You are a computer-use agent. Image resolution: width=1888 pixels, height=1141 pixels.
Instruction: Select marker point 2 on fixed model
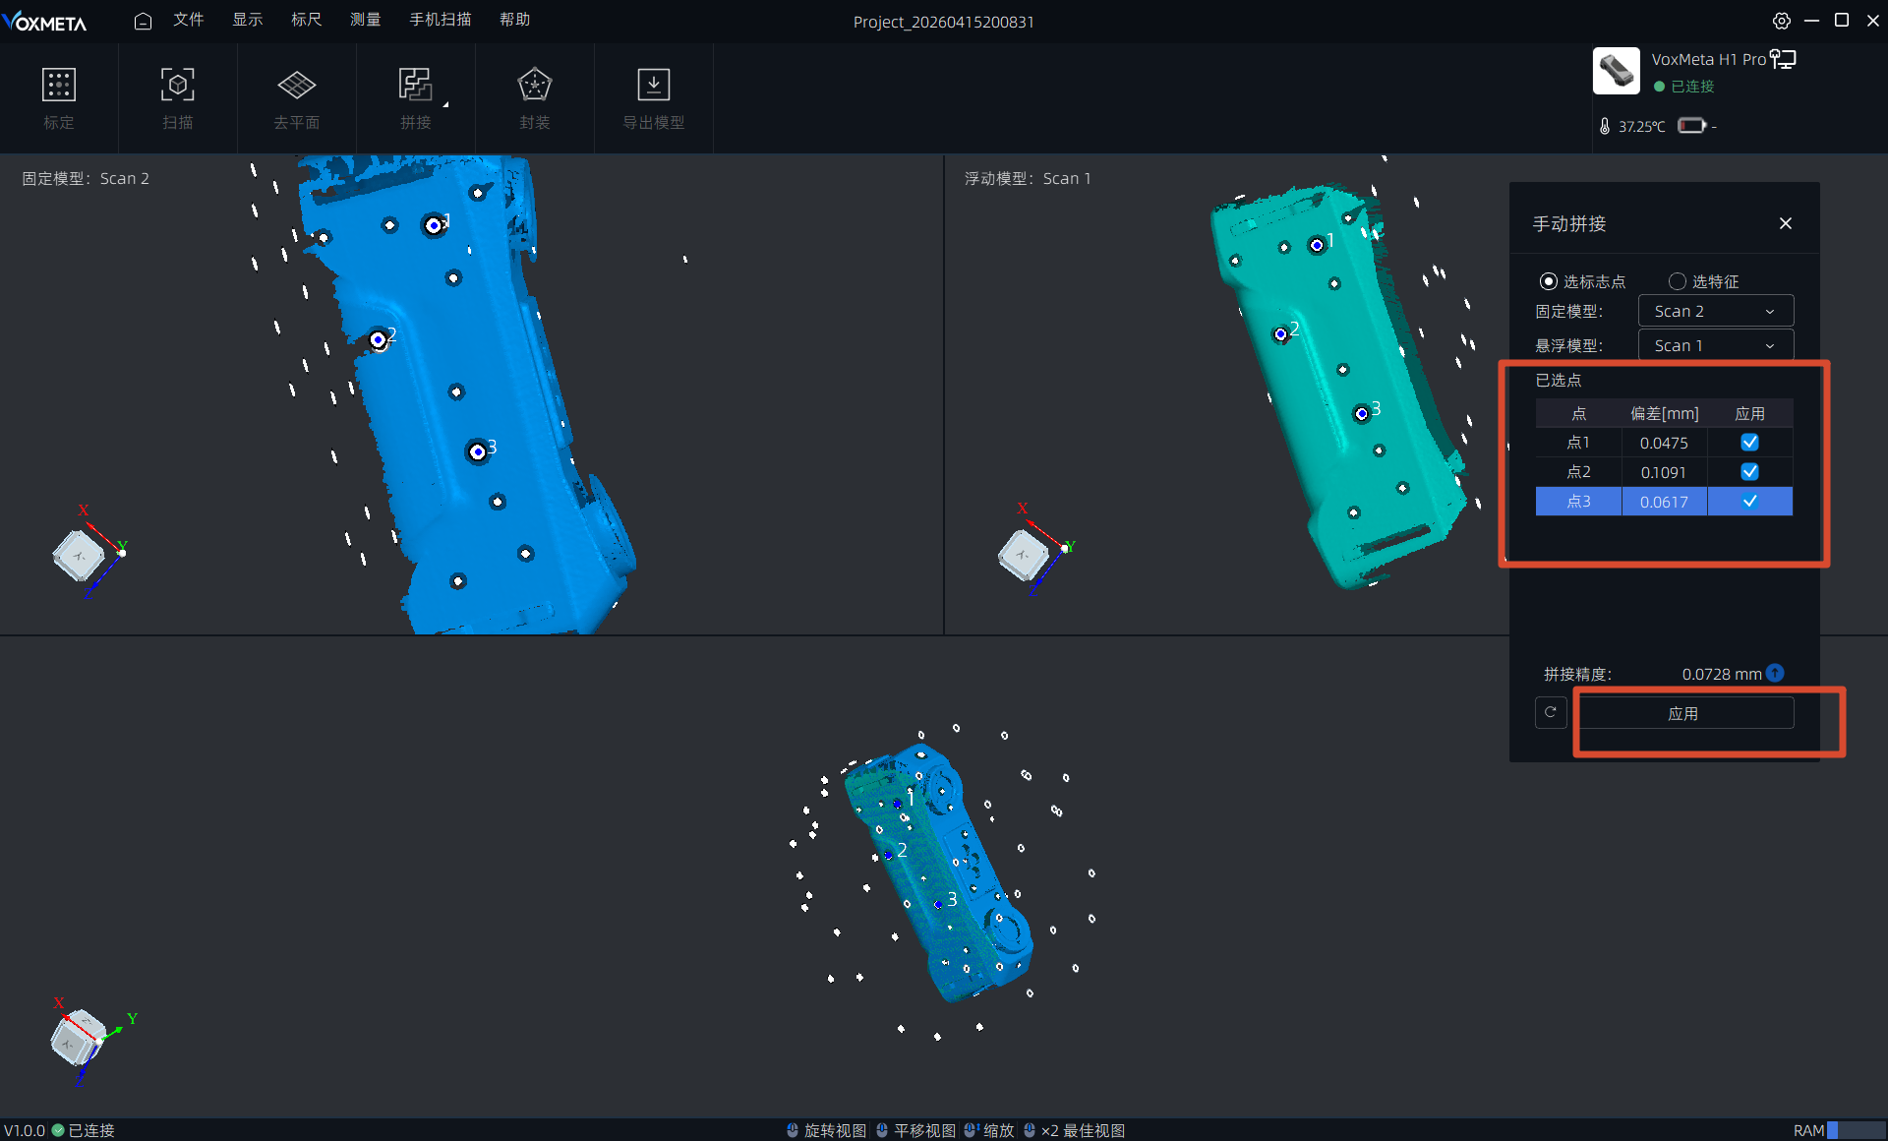378,340
